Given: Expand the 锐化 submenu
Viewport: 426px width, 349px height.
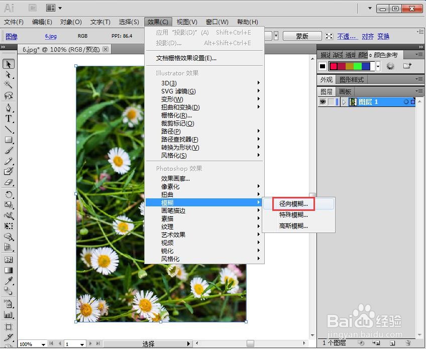Looking at the screenshot, I should [x=204, y=251].
